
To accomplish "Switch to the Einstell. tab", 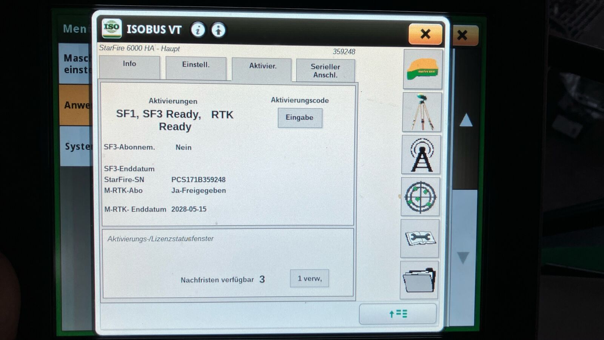I will [x=196, y=68].
